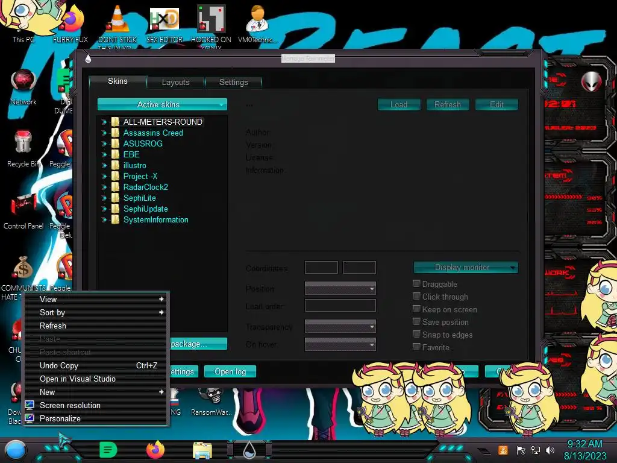Toggle the Snap to edges checkbox
This screenshot has height=463, width=617.
click(x=416, y=334)
